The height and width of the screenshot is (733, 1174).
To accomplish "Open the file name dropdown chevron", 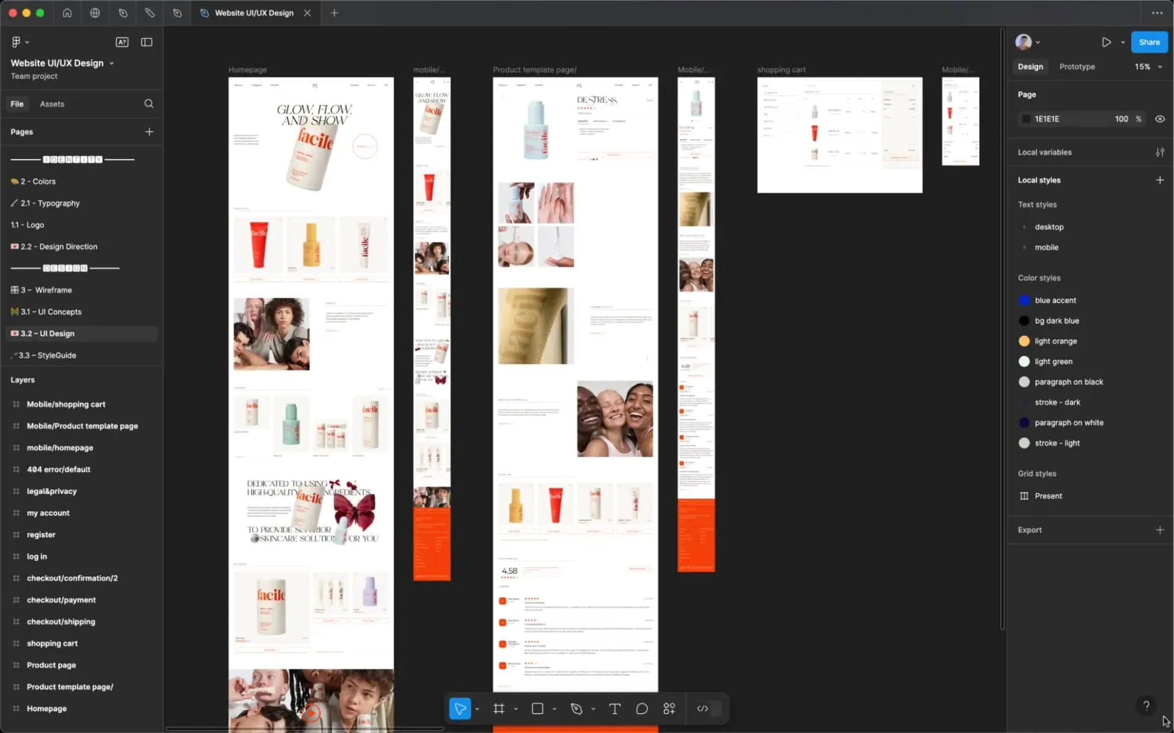I will [x=111, y=64].
